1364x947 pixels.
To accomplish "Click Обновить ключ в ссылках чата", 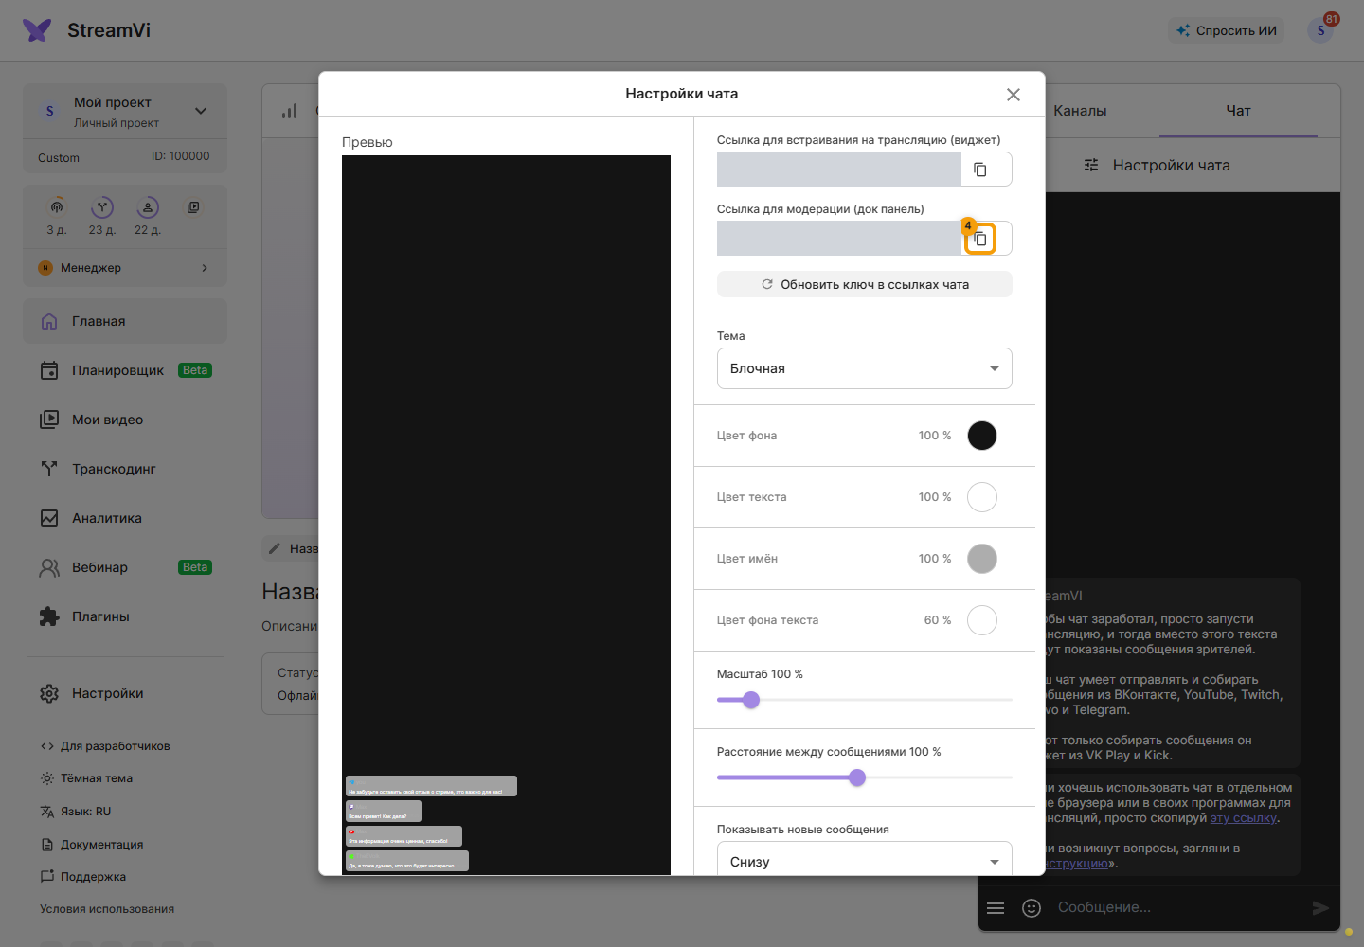I will pos(865,284).
